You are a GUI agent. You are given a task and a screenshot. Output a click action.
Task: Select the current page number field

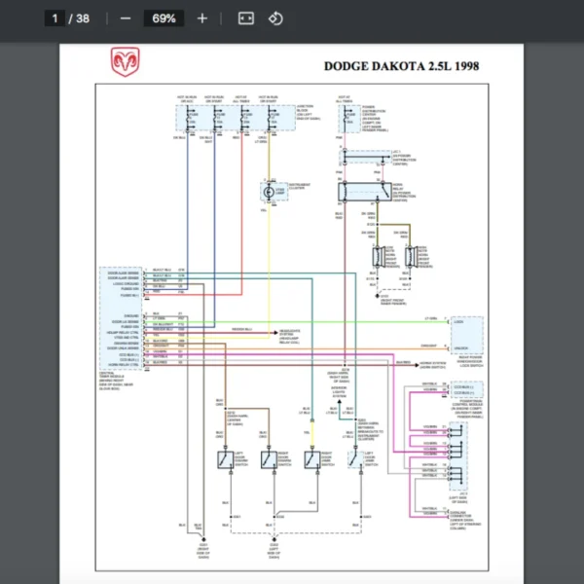[55, 18]
